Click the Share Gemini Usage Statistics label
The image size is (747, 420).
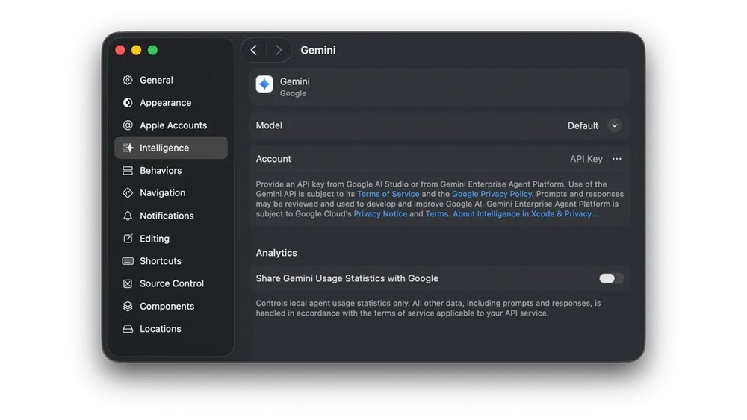point(347,278)
